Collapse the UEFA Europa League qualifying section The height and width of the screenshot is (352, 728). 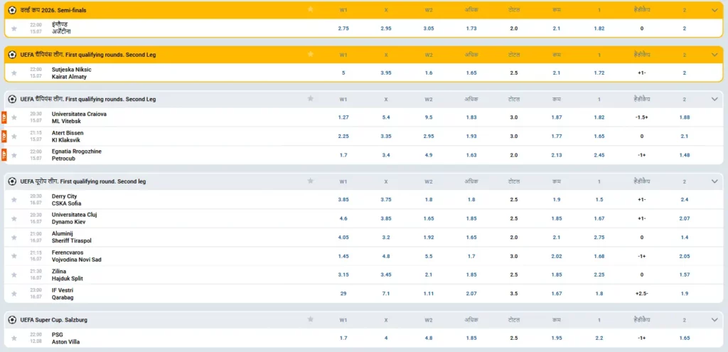pos(714,181)
